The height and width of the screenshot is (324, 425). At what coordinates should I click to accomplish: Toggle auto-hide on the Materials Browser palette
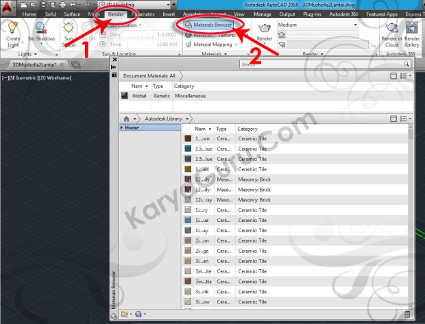pyautogui.click(x=114, y=67)
